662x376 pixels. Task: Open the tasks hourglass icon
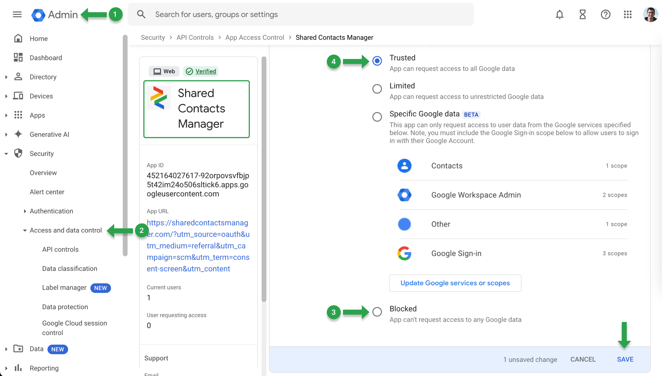pos(583,14)
